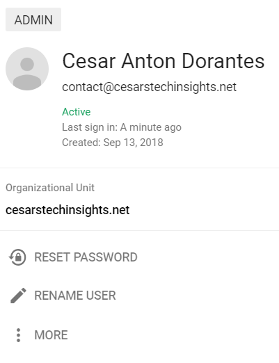
Task: Click the Created label text
Action: [81, 143]
